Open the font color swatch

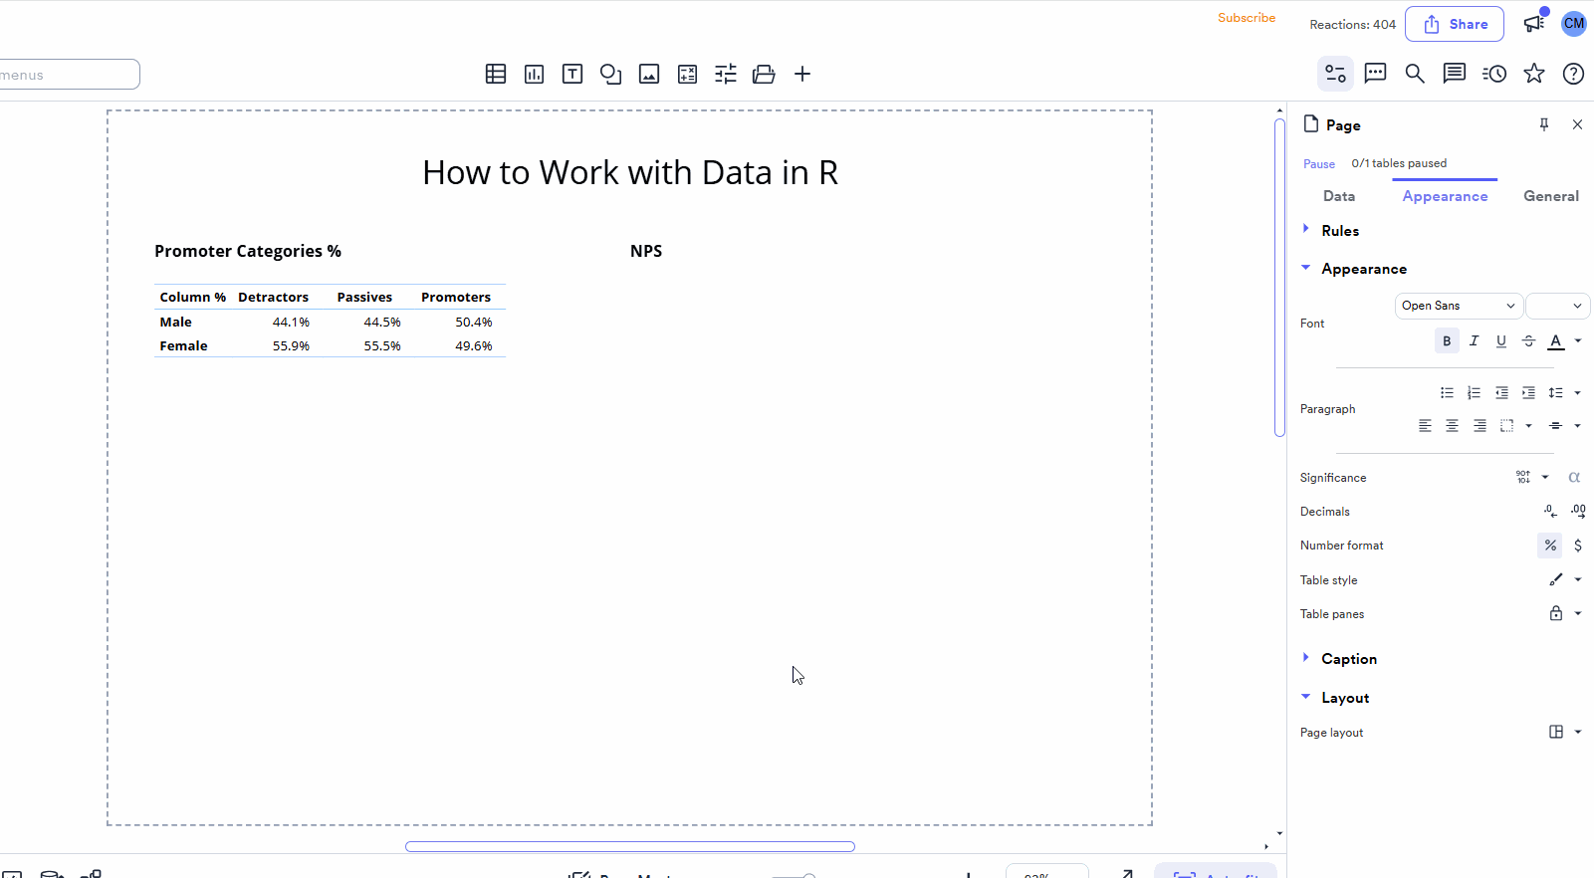point(1556,341)
